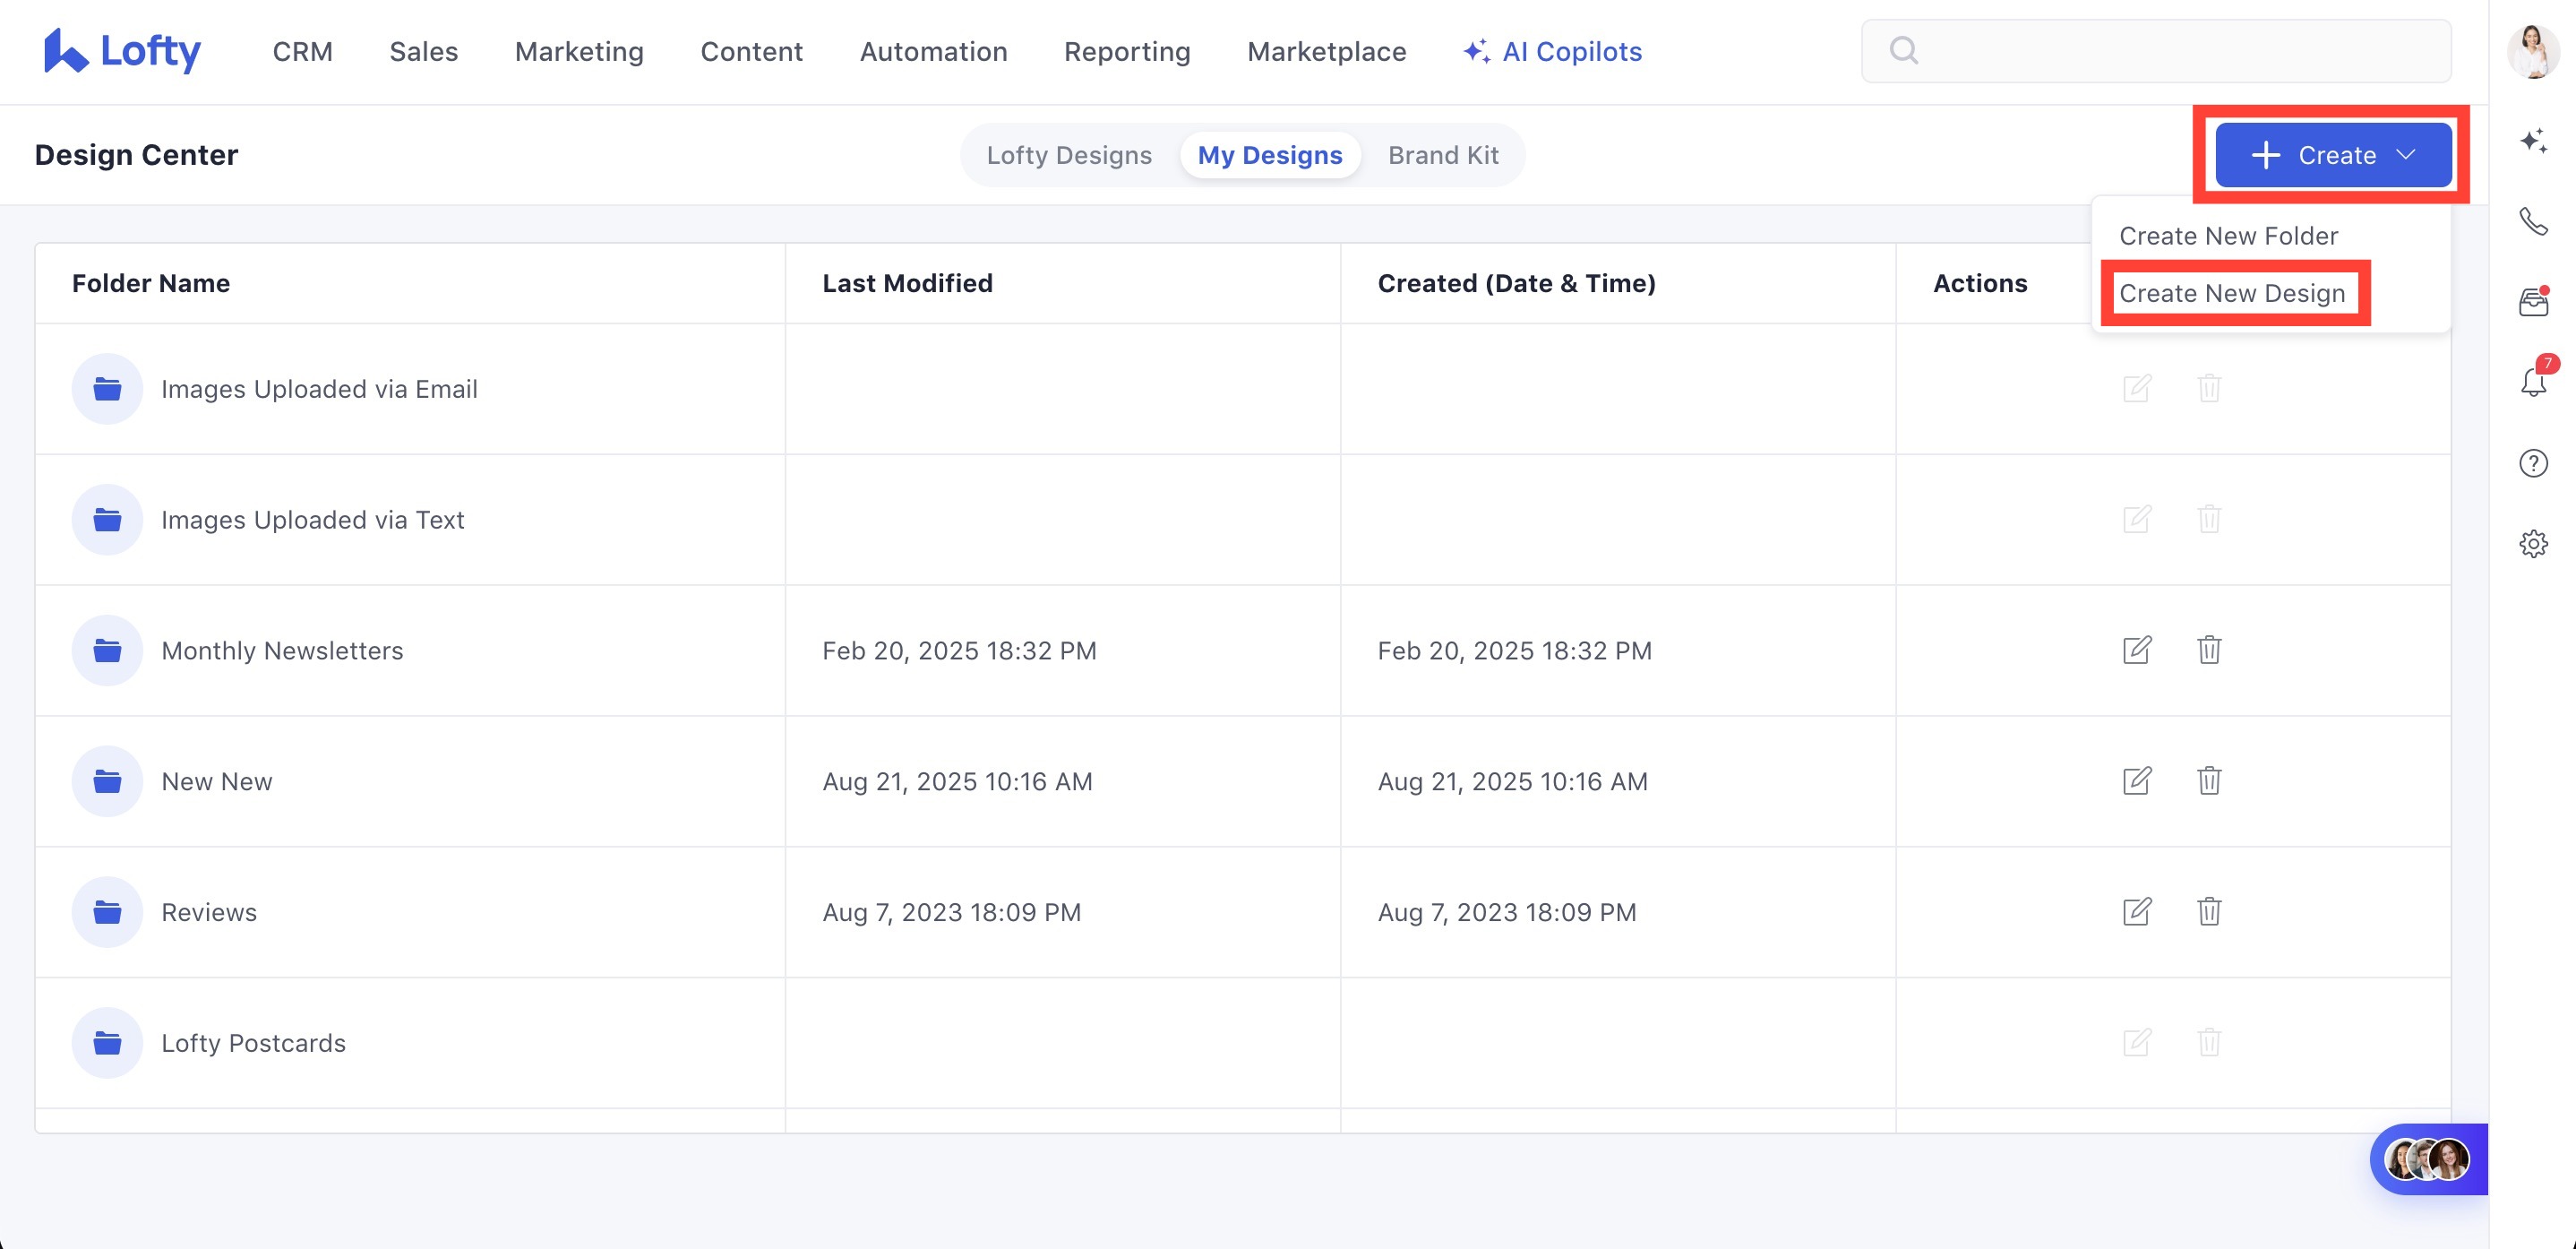Click the Lofty logo
2576x1249 pixels.
point(122,51)
